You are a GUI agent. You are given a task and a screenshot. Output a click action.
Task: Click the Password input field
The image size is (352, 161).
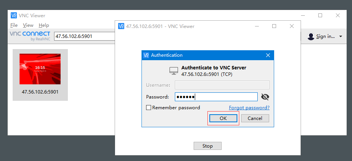click(x=216, y=97)
